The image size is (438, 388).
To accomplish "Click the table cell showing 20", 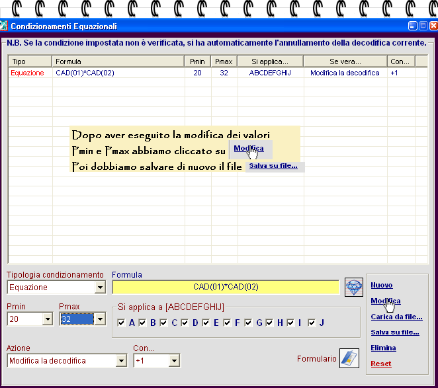I will pyautogui.click(x=197, y=73).
